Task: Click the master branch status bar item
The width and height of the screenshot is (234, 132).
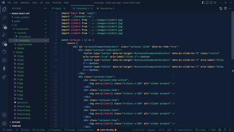Action: [8, 130]
